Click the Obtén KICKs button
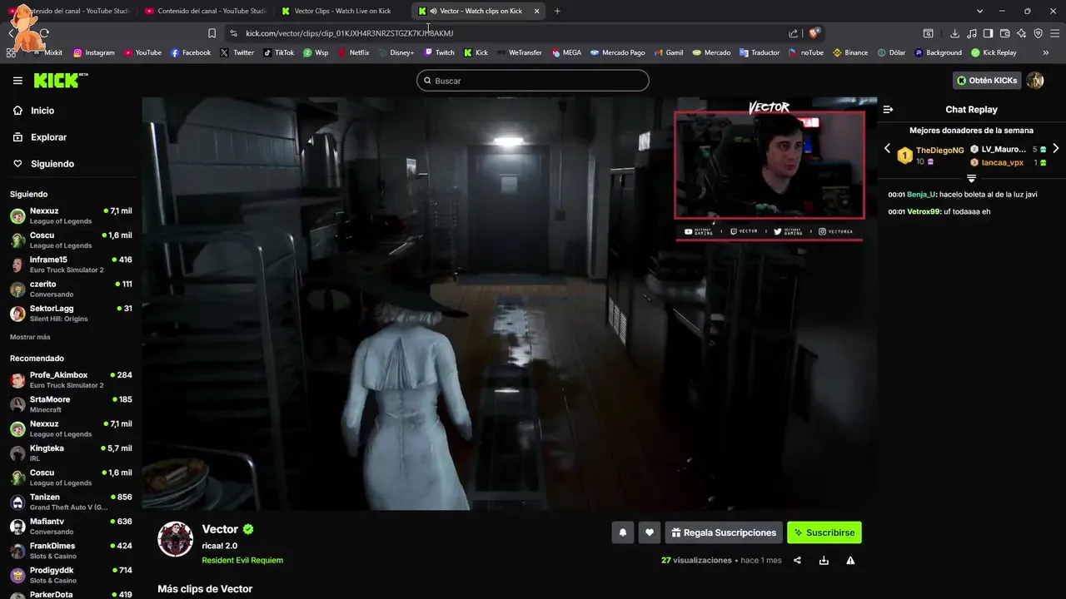Screen dimensions: 1066x599 pos(987,81)
